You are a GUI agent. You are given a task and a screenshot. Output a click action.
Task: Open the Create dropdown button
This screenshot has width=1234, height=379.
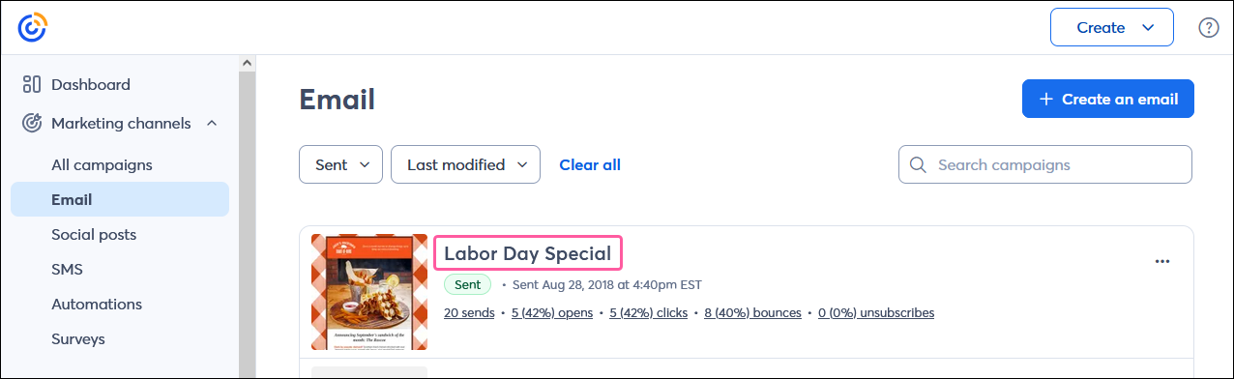coord(1112,27)
